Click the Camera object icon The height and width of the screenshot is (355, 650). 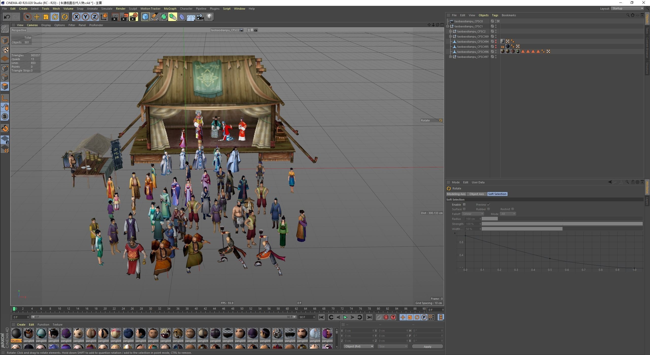[200, 17]
